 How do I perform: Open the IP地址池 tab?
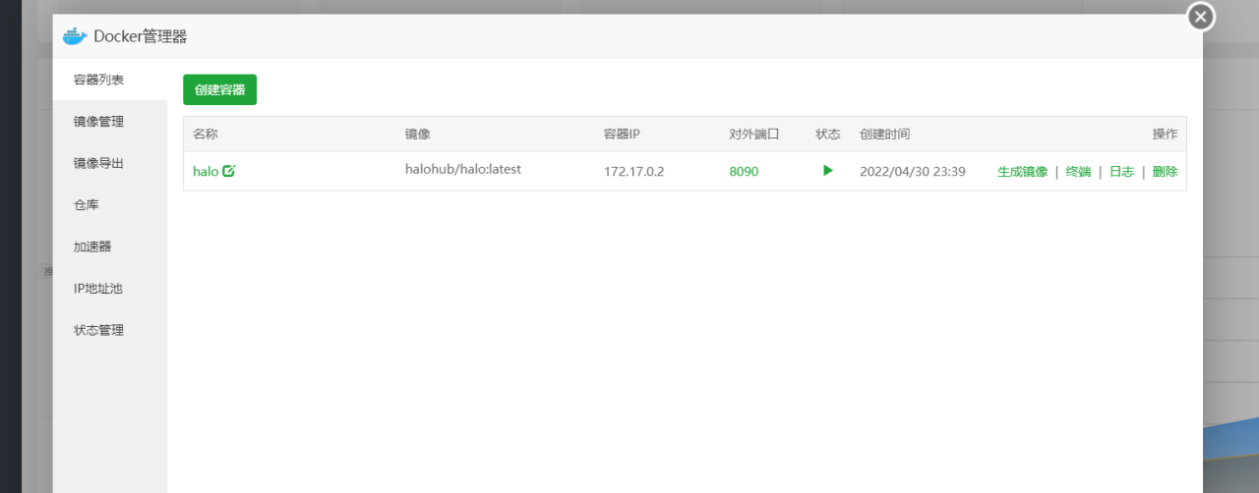click(109, 289)
